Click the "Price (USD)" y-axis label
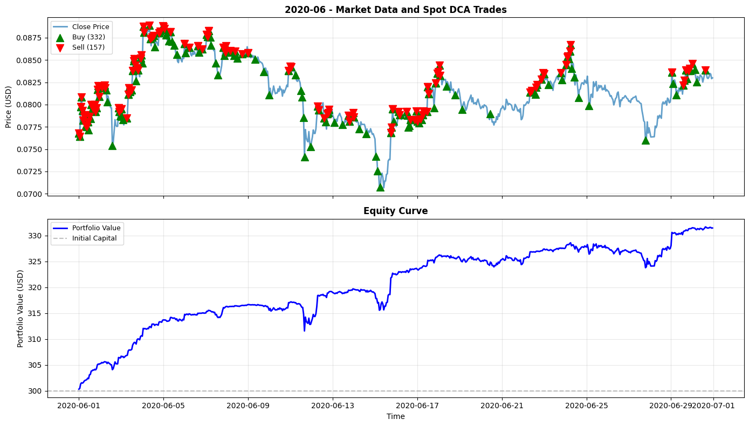749x426 pixels. 9,106
